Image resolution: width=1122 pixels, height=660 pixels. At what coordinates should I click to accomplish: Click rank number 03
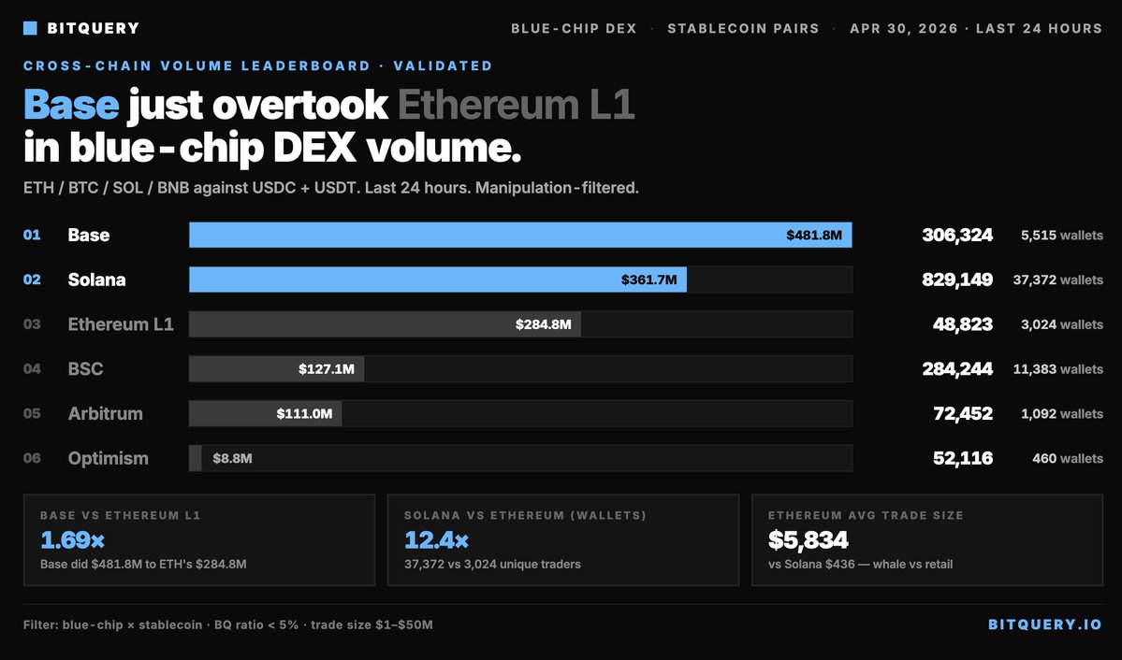click(x=32, y=323)
